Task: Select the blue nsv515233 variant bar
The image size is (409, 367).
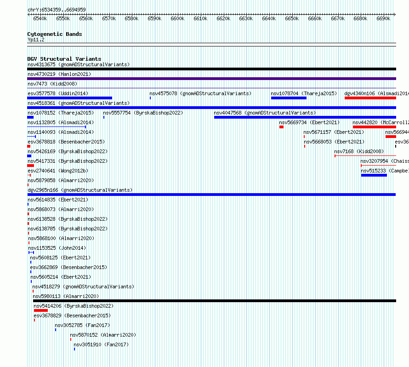Action: 374,175
